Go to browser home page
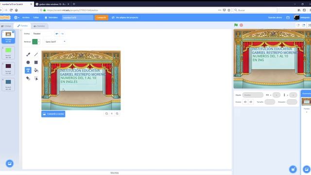The image size is (311, 175). [17, 10]
